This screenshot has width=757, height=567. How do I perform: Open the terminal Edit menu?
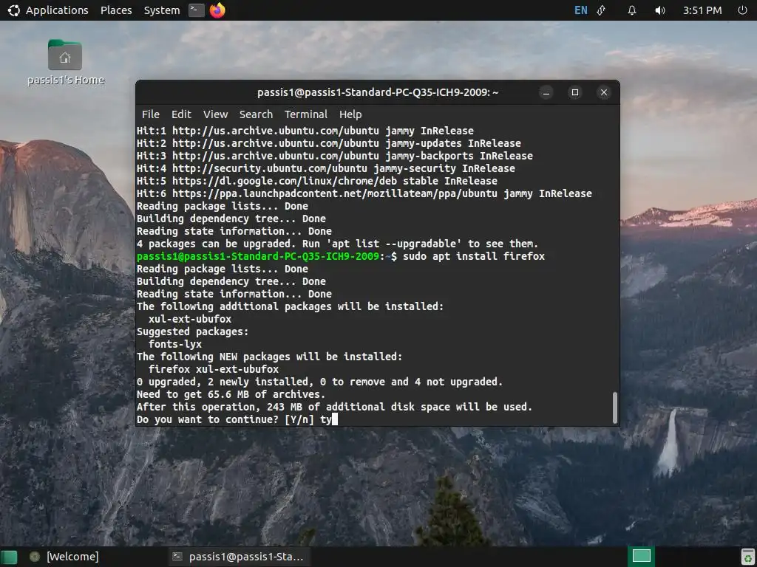point(181,114)
